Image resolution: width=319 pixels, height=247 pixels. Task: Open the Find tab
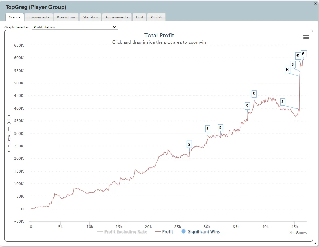139,17
